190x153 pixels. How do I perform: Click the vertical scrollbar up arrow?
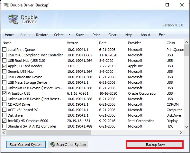(186, 42)
